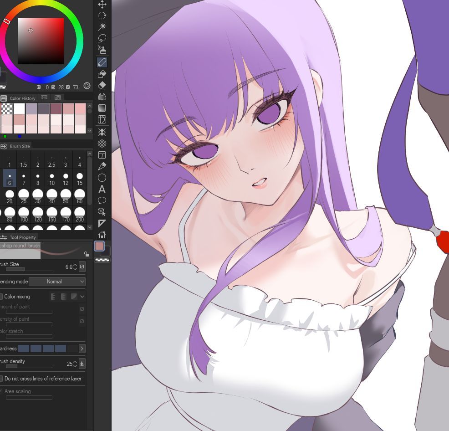Open the Blending mode Normal dropdown
The width and height of the screenshot is (449, 431).
[x=57, y=282]
